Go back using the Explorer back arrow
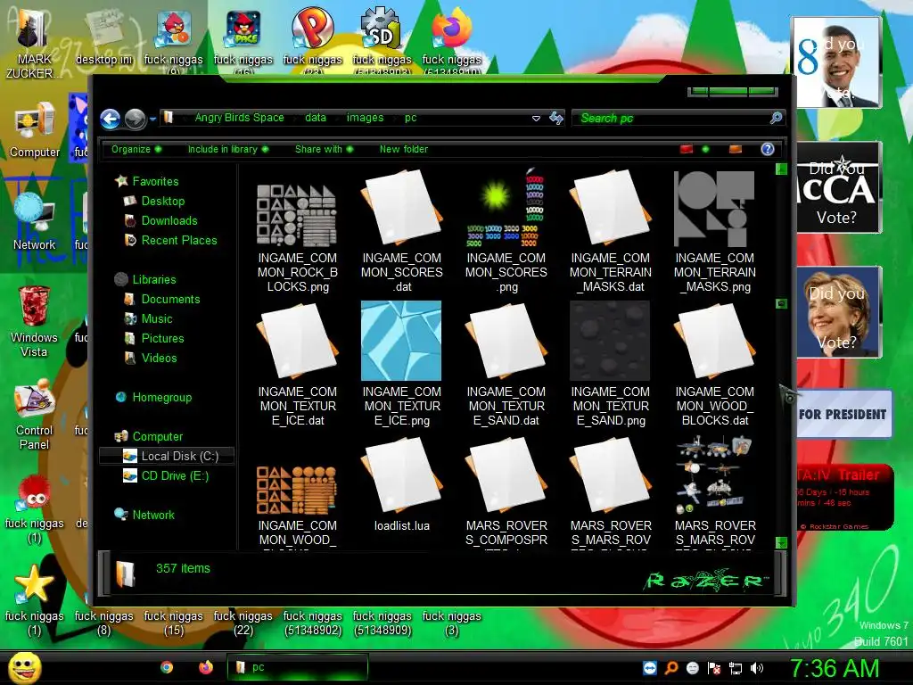 point(110,119)
